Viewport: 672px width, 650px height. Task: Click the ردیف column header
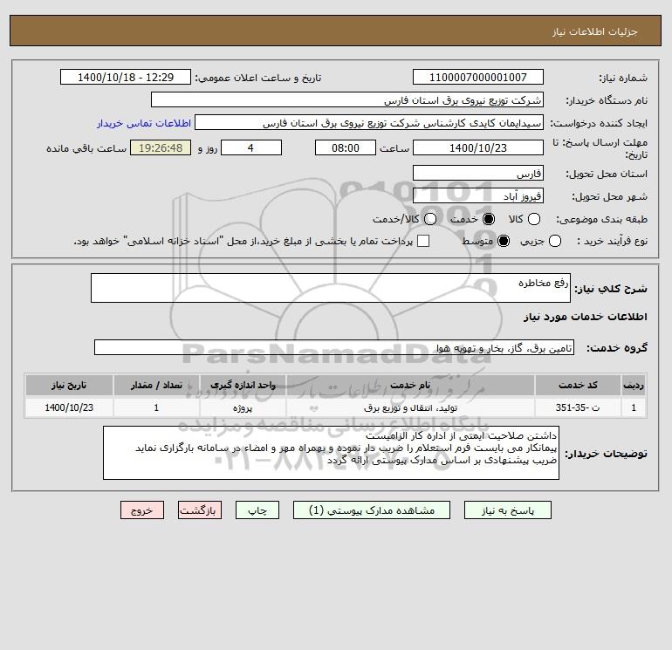click(634, 385)
